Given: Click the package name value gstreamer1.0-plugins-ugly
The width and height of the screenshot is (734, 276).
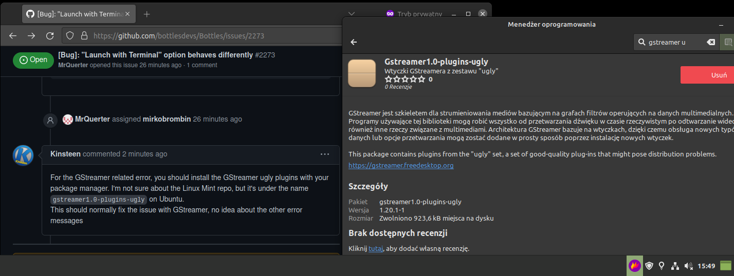Looking at the screenshot, I should click(420, 202).
